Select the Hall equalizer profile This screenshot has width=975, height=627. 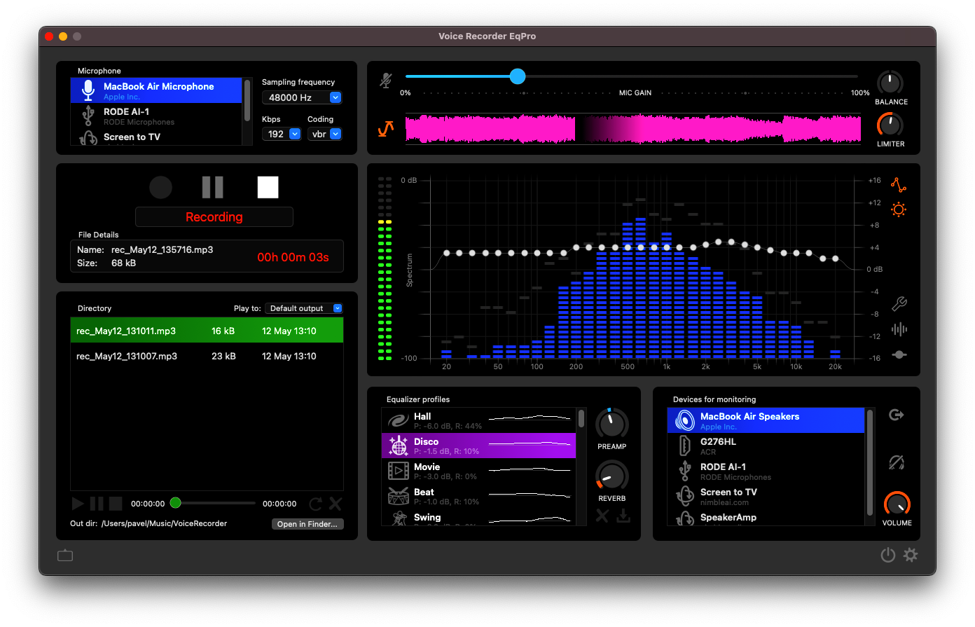point(478,420)
